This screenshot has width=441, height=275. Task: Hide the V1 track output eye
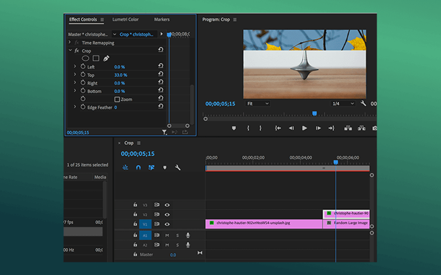click(167, 224)
